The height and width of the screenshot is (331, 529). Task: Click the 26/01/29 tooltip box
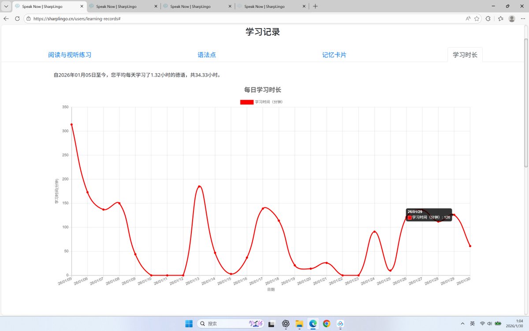[428, 215]
